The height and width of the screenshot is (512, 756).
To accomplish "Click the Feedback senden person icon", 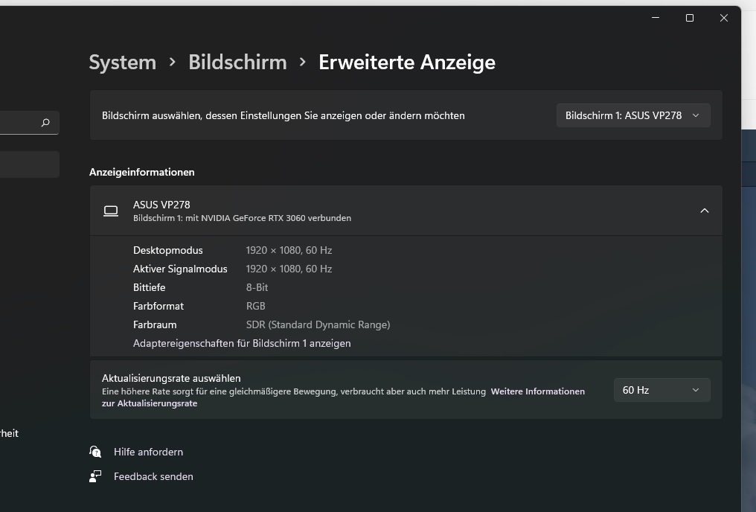I will pyautogui.click(x=95, y=476).
